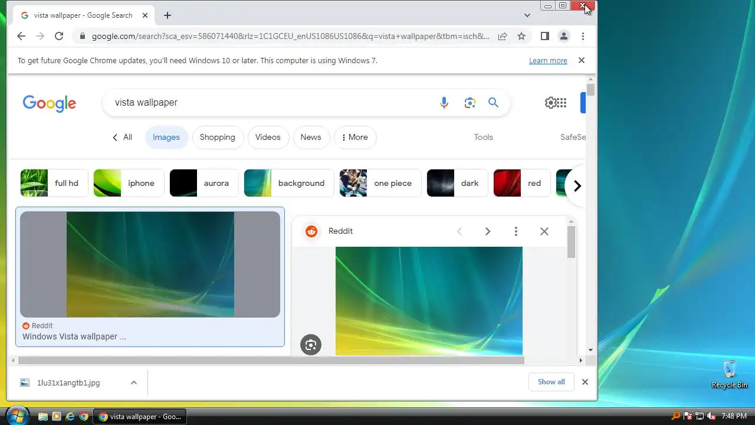Filter by one piece chip
Viewport: 755px width, 425px height.
click(380, 183)
